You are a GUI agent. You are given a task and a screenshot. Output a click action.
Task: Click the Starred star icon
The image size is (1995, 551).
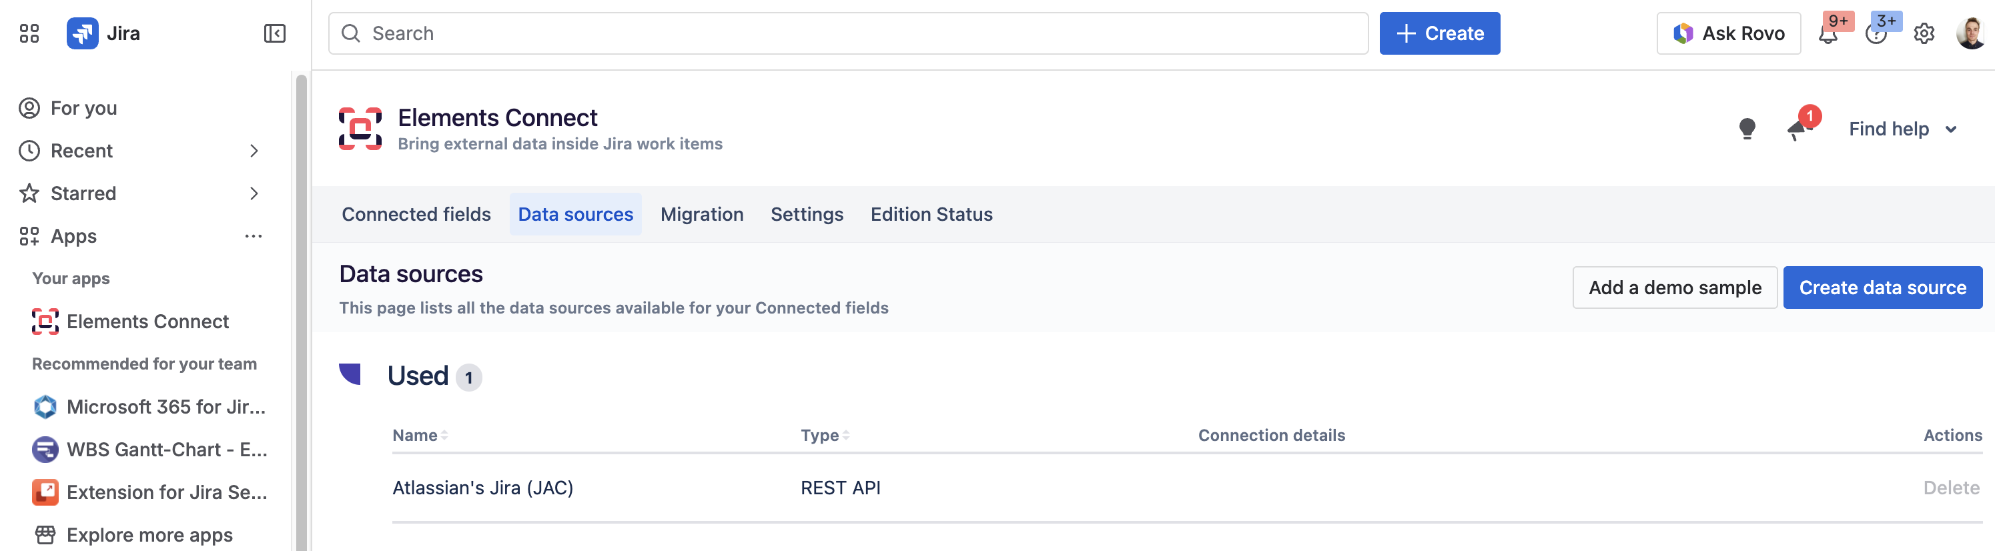(29, 193)
